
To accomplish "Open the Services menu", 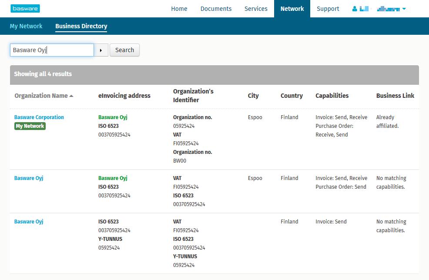I will (256, 9).
